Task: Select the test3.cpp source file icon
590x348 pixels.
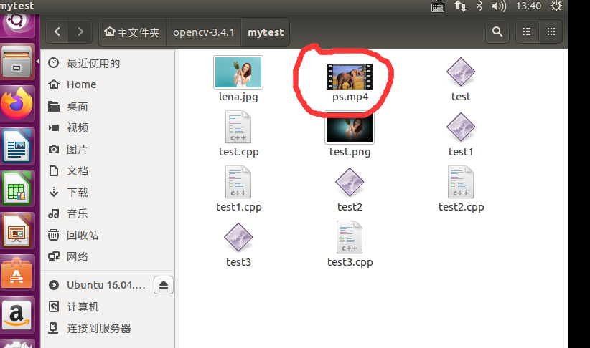Action: tap(350, 237)
